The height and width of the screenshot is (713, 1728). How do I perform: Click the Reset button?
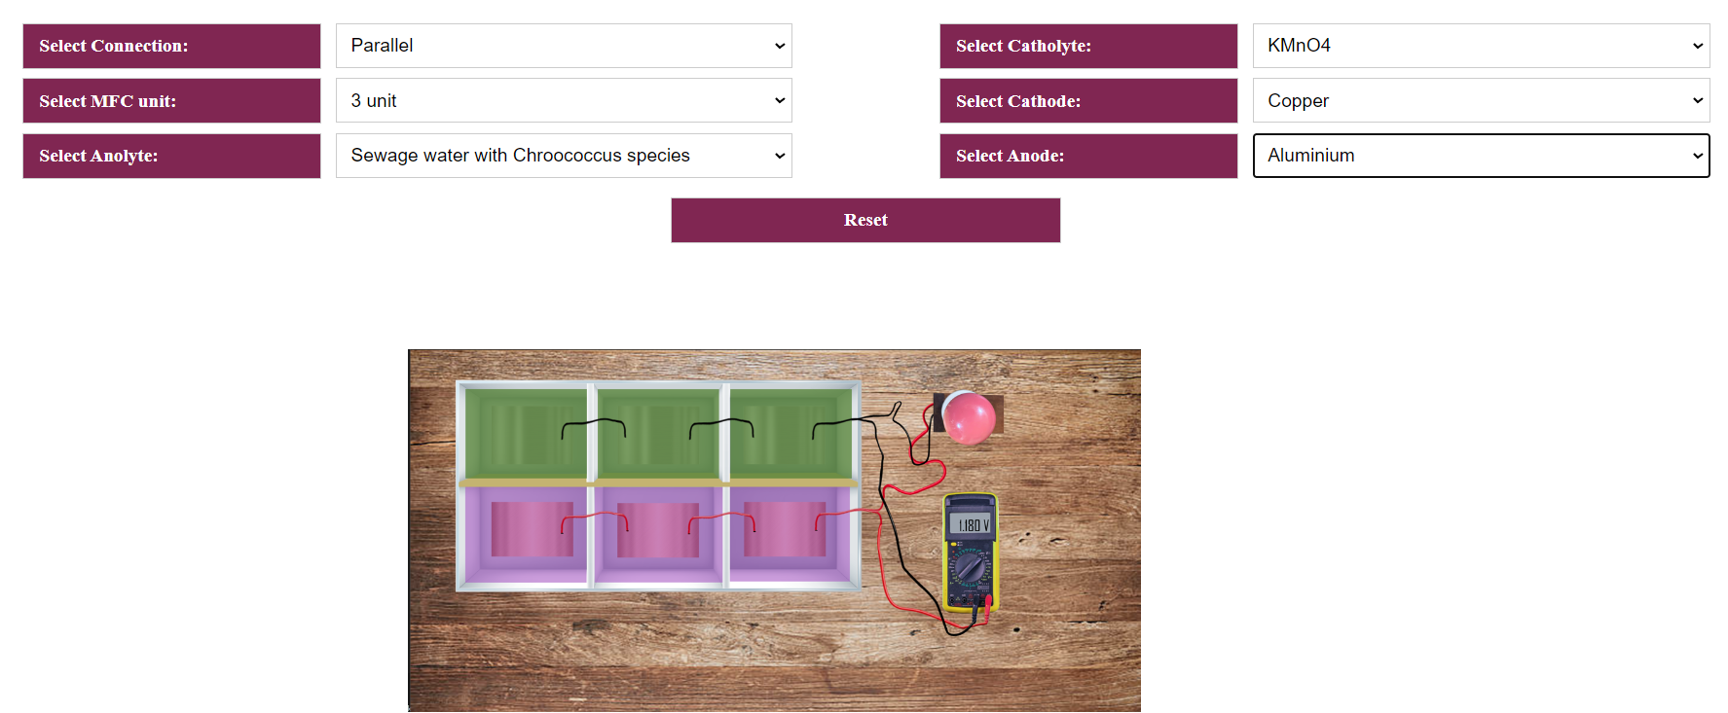865,220
